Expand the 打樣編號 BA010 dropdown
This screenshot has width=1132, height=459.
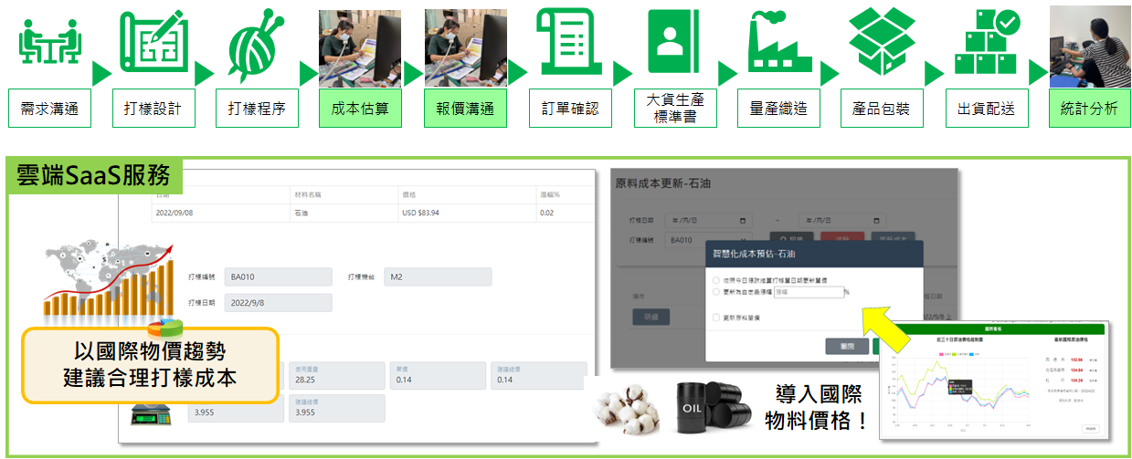(709, 238)
